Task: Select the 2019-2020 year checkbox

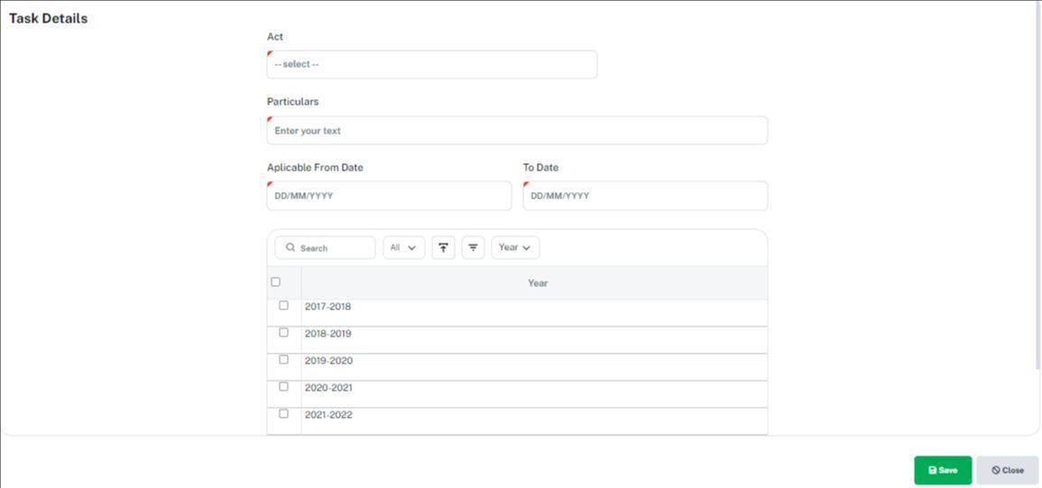Action: 283,360
